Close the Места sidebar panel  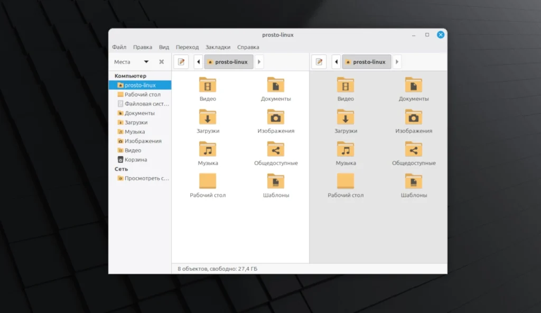click(162, 62)
